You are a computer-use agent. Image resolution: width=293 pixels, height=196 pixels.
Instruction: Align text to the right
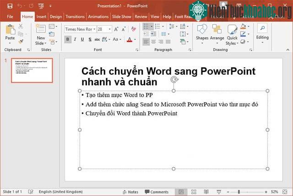click(x=161, y=42)
